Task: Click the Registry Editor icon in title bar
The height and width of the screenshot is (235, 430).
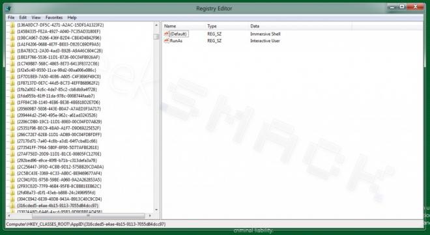Action: (x=8, y=8)
